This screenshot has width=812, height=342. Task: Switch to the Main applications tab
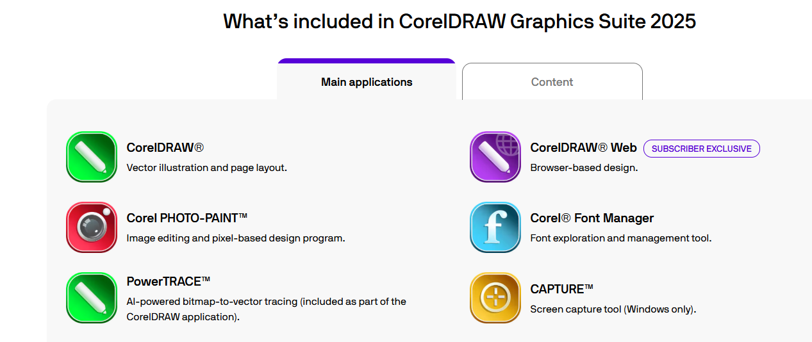tap(367, 80)
